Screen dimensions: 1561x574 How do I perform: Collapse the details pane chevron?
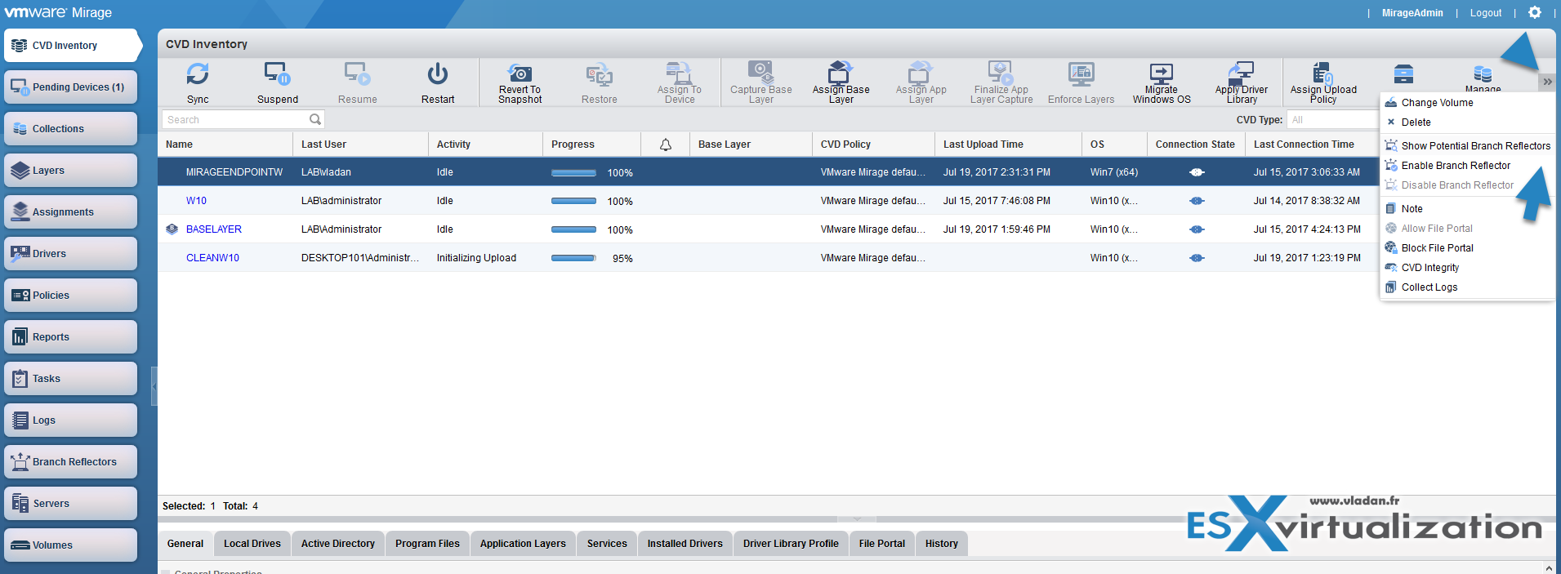point(857,519)
